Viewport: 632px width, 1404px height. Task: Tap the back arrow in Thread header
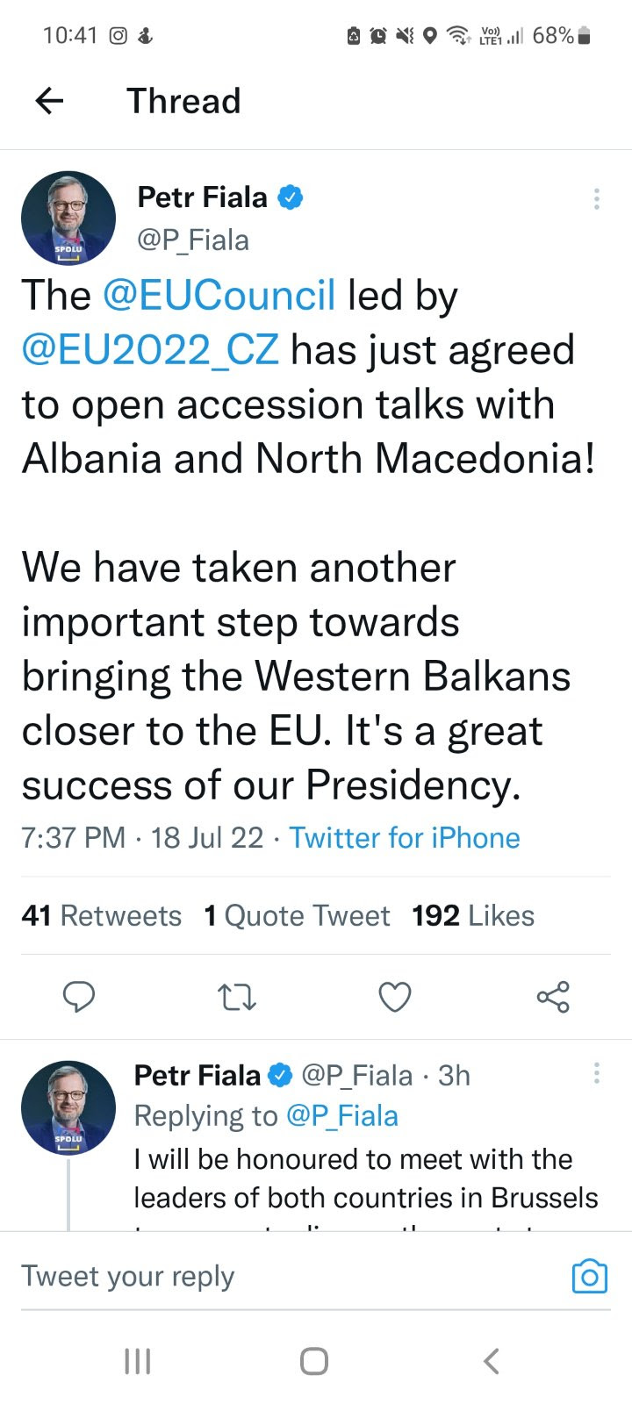coord(49,102)
